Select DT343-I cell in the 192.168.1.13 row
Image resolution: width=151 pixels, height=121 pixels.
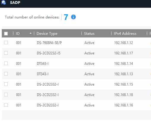(x=43, y=74)
